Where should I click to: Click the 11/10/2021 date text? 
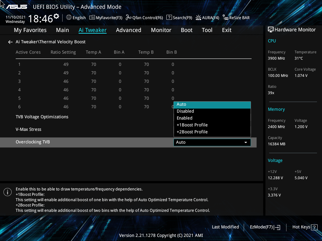[x=15, y=17]
